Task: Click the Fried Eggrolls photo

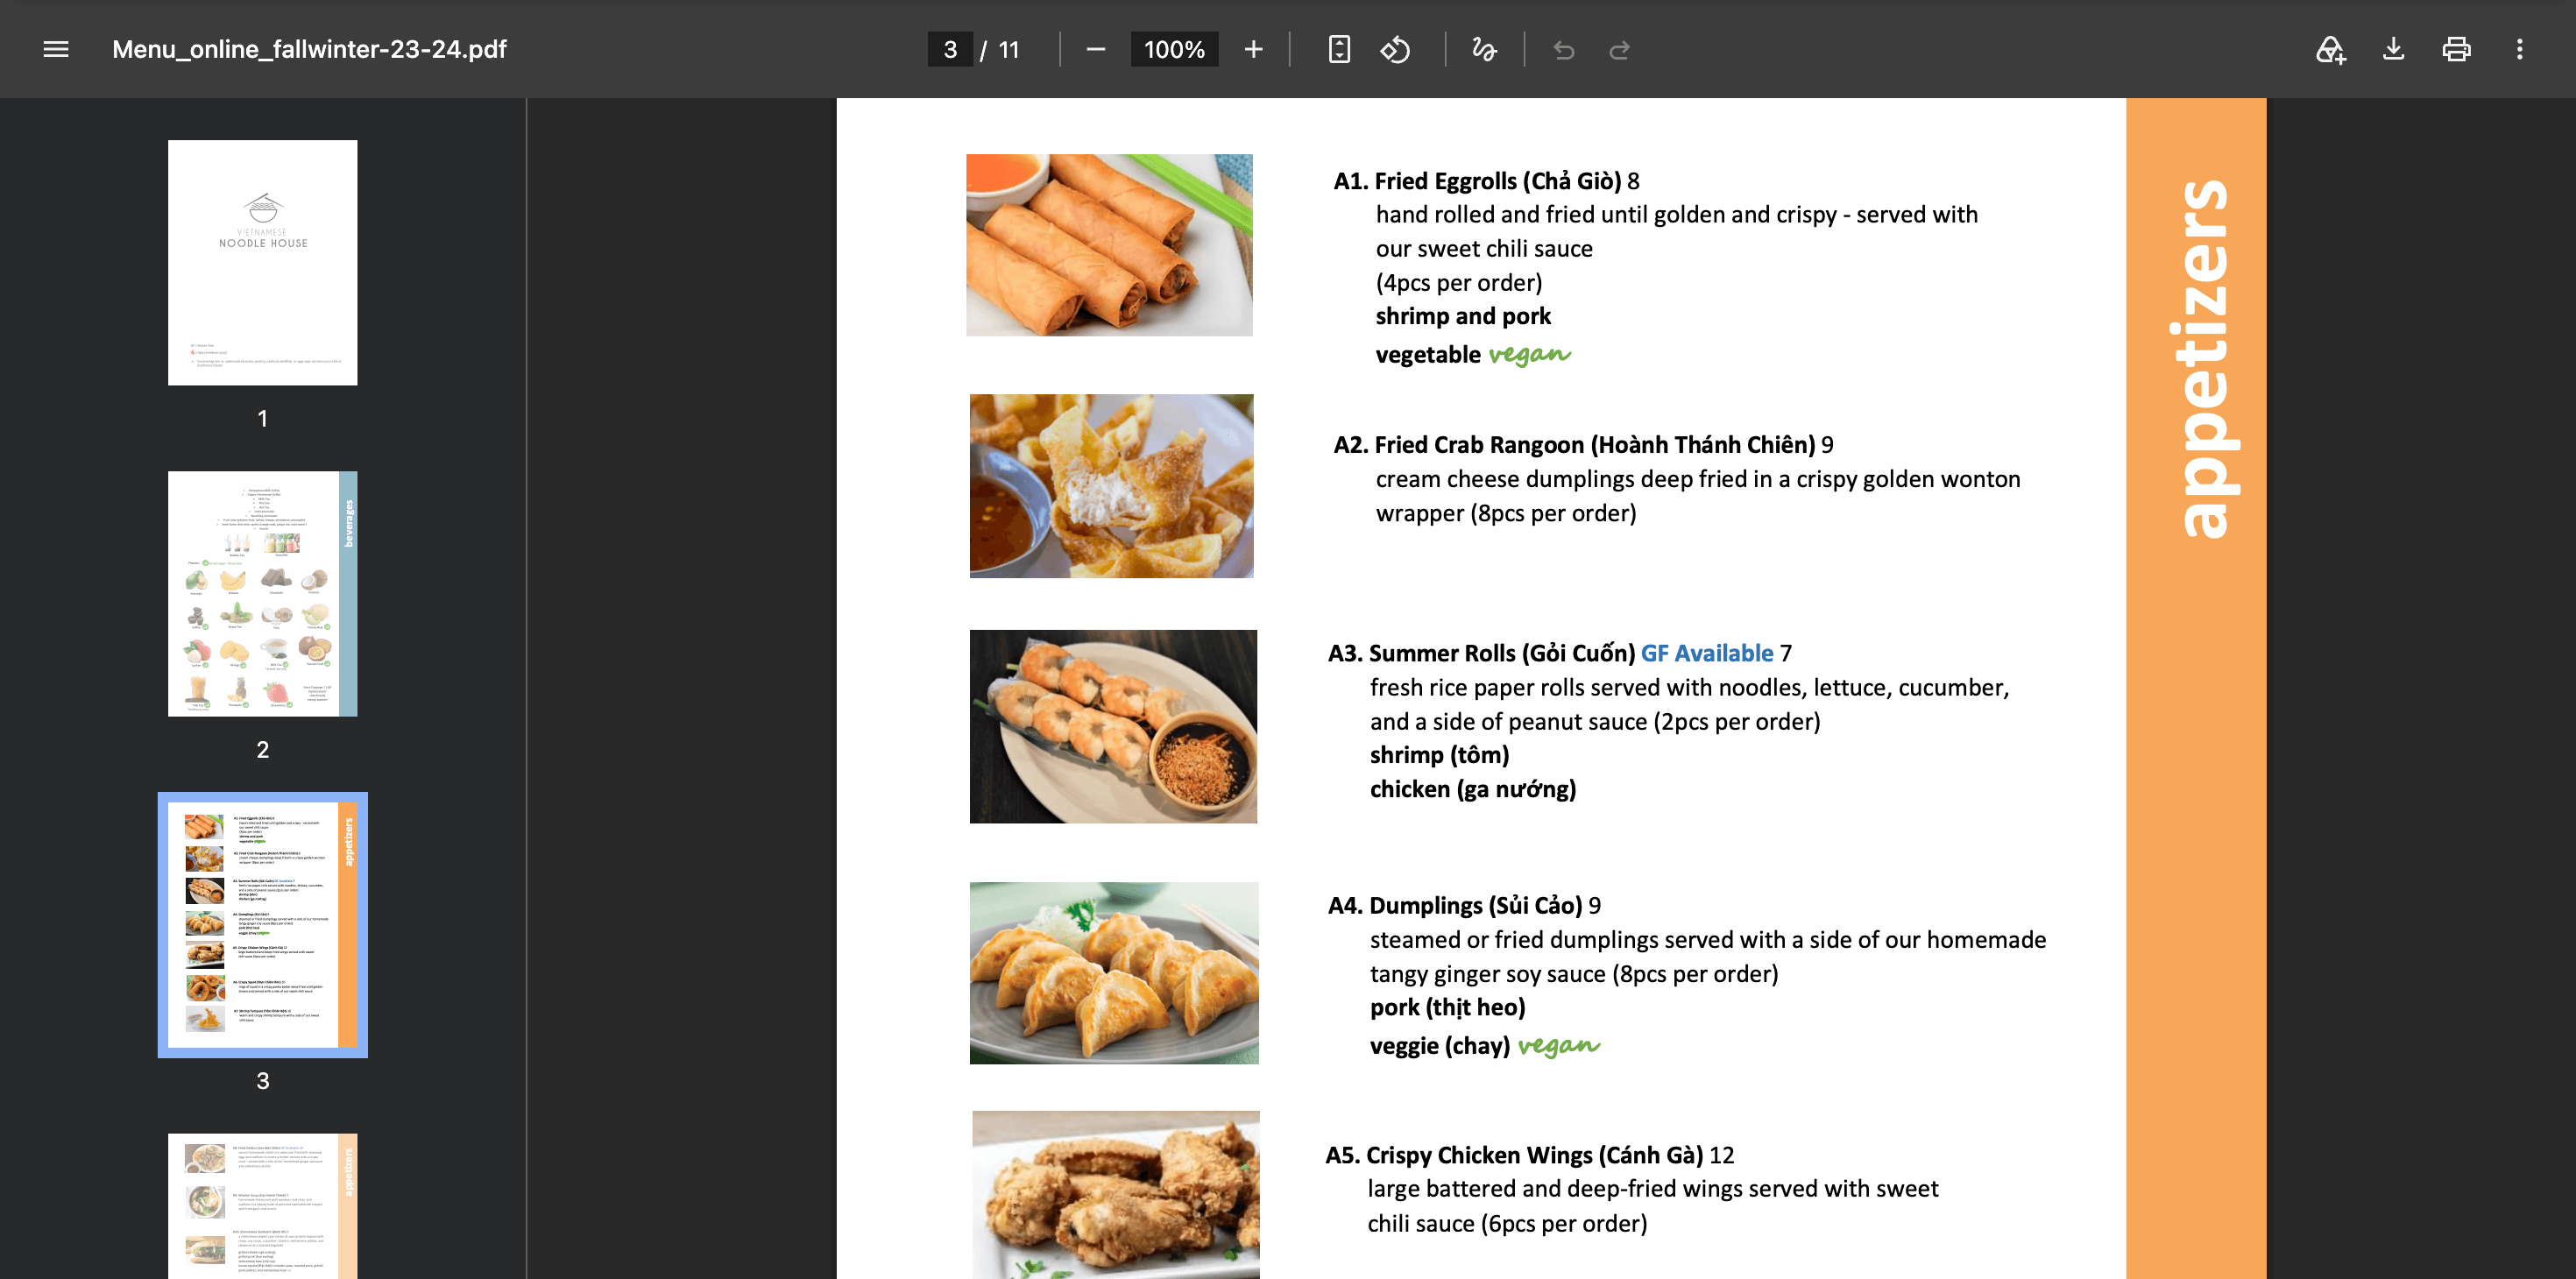Action: click(1109, 245)
